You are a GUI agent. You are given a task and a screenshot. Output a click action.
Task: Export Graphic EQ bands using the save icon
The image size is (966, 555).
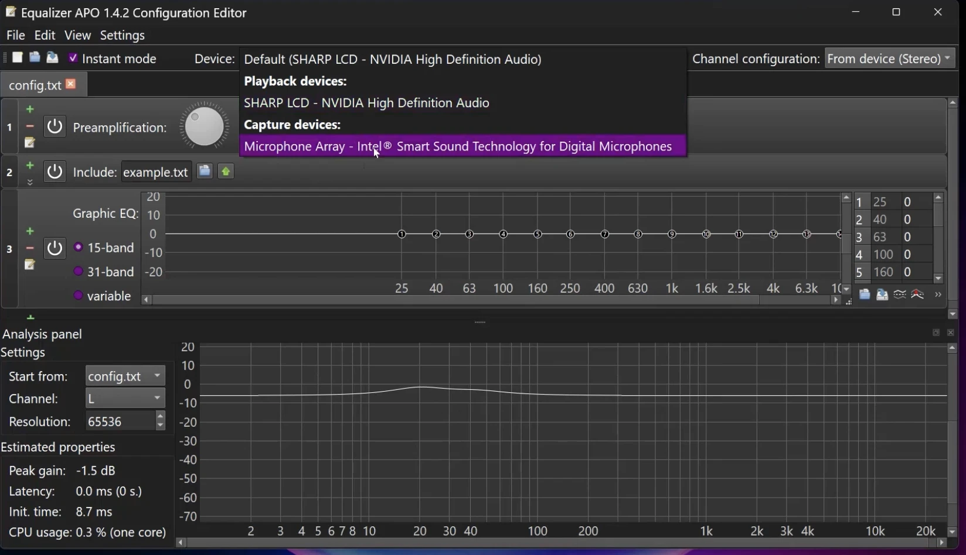(x=882, y=294)
